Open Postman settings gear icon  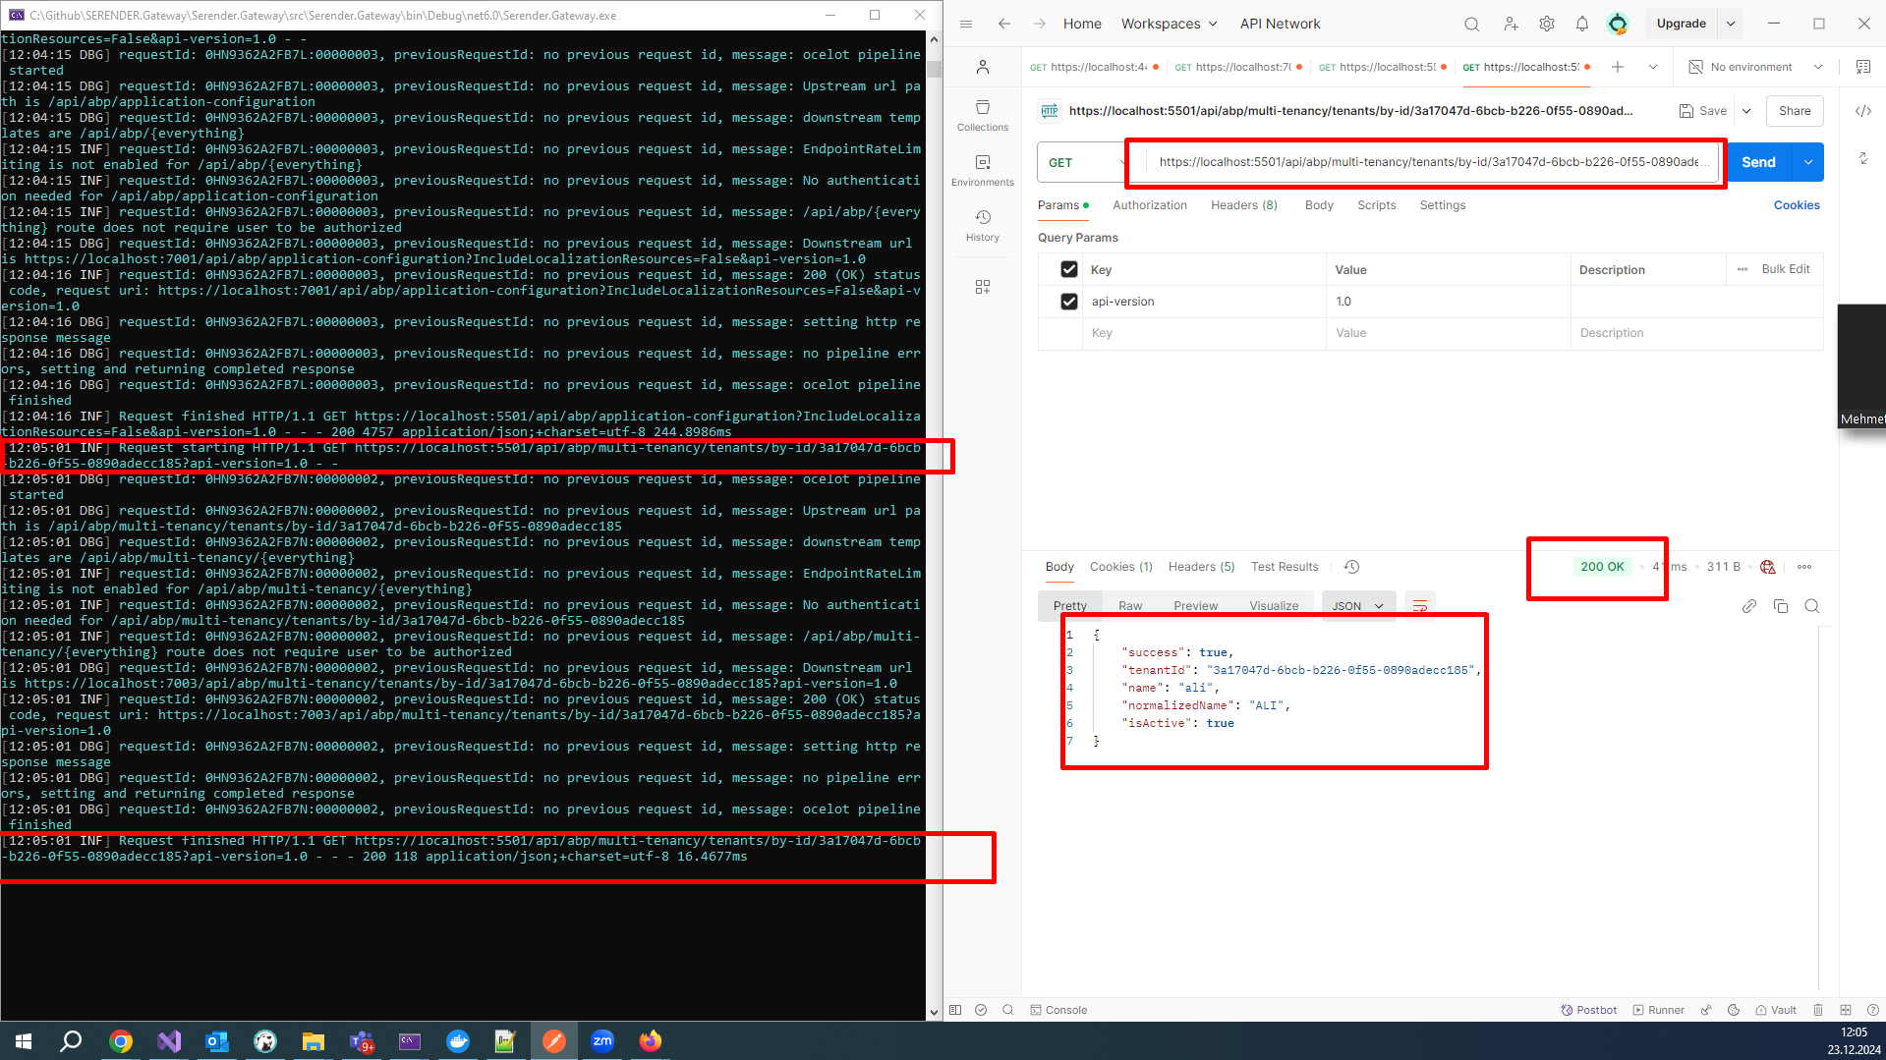1546,24
